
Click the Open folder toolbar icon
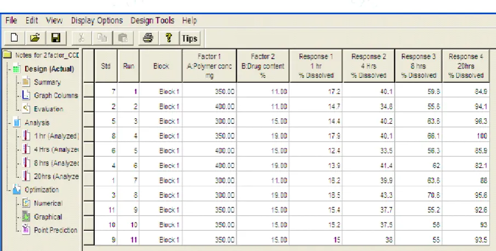pyautogui.click(x=35, y=38)
